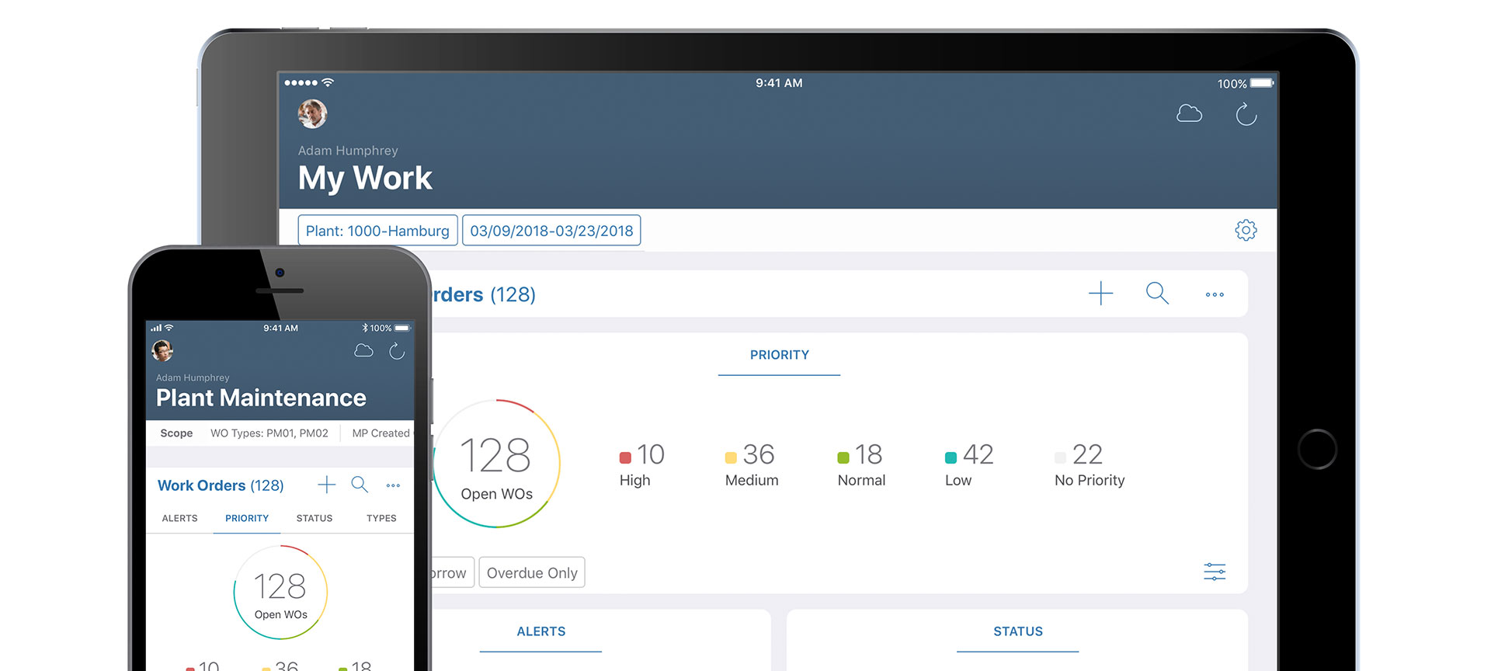Tap iPad battery indicator in status bar

(1262, 83)
